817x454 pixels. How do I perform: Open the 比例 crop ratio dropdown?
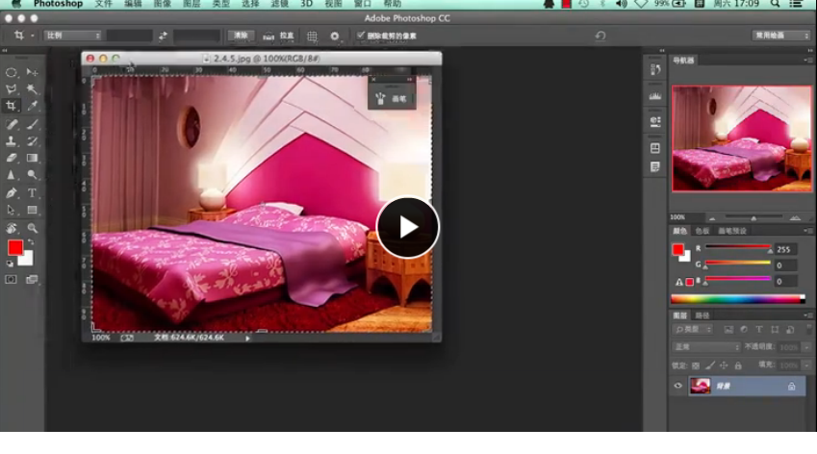click(x=72, y=36)
